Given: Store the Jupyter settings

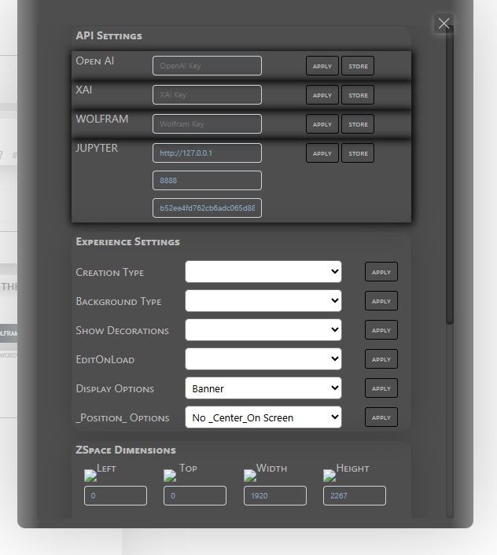Looking at the screenshot, I should (358, 153).
